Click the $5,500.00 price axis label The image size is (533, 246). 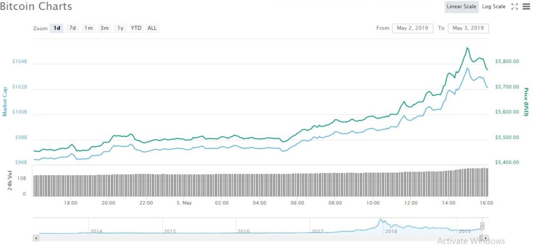[x=507, y=138]
